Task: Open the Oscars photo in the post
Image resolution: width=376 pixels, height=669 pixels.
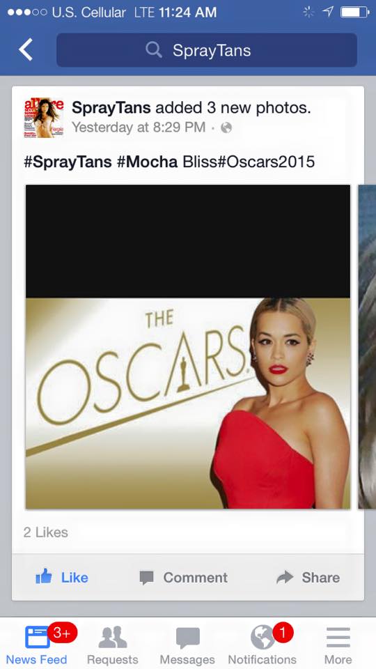Action: (188, 346)
